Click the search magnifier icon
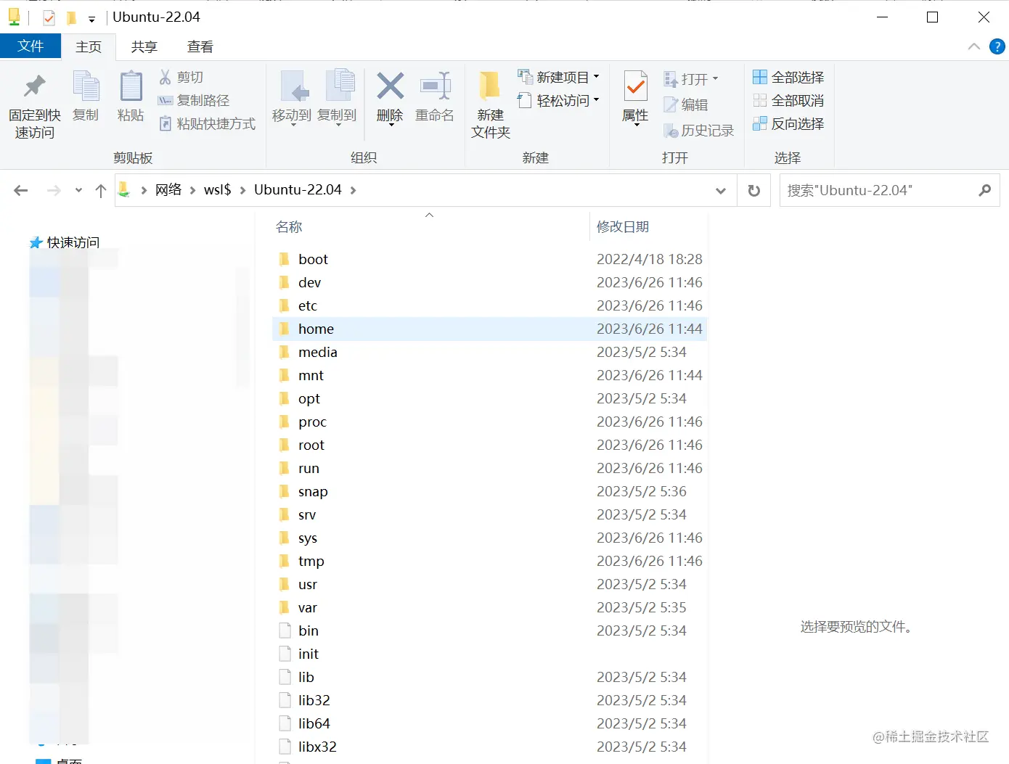The image size is (1009, 764). coord(985,190)
